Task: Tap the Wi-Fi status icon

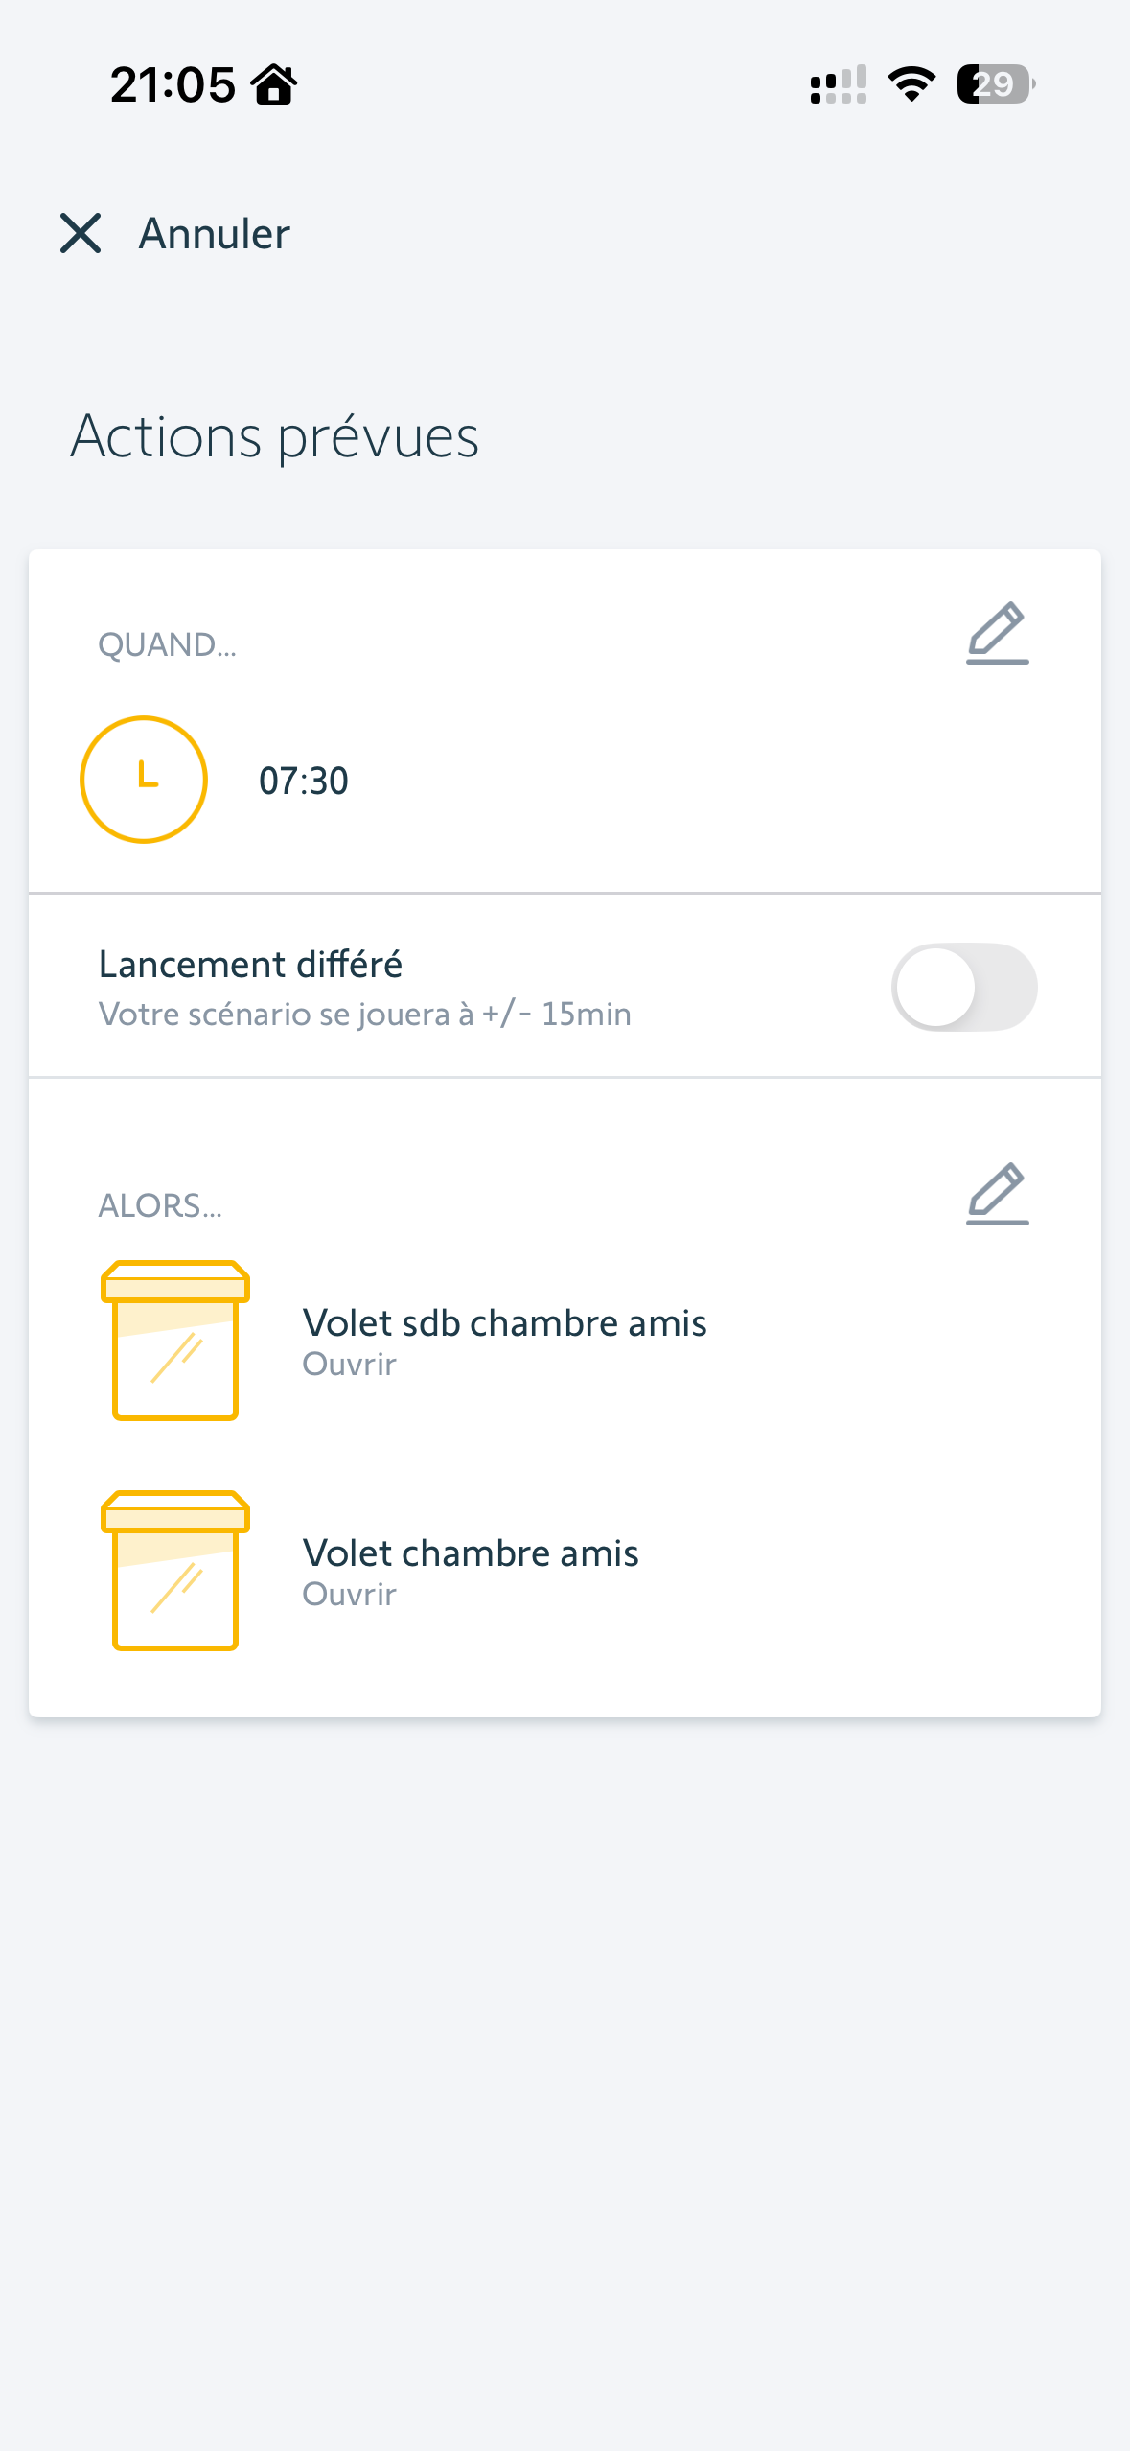Action: click(x=911, y=84)
